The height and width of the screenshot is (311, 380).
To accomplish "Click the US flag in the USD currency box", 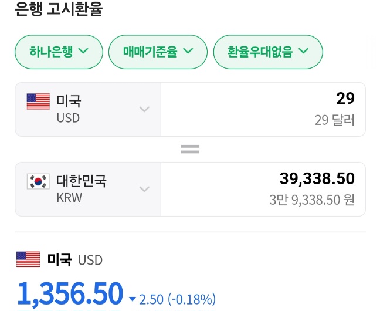I will (x=38, y=102).
